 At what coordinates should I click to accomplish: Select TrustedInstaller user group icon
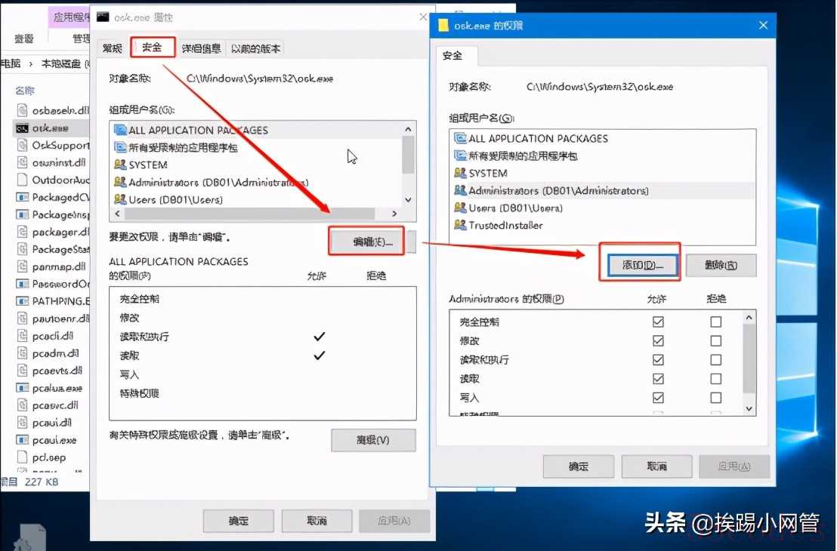460,225
